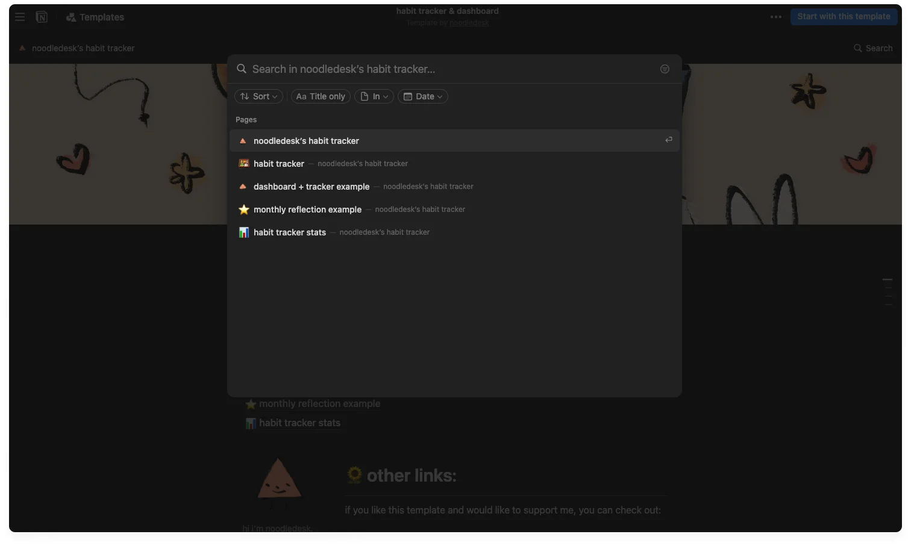Open monthly reflection example result

point(454,209)
